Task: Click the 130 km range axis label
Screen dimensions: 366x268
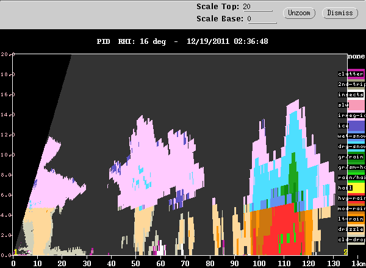Action: [333, 263]
